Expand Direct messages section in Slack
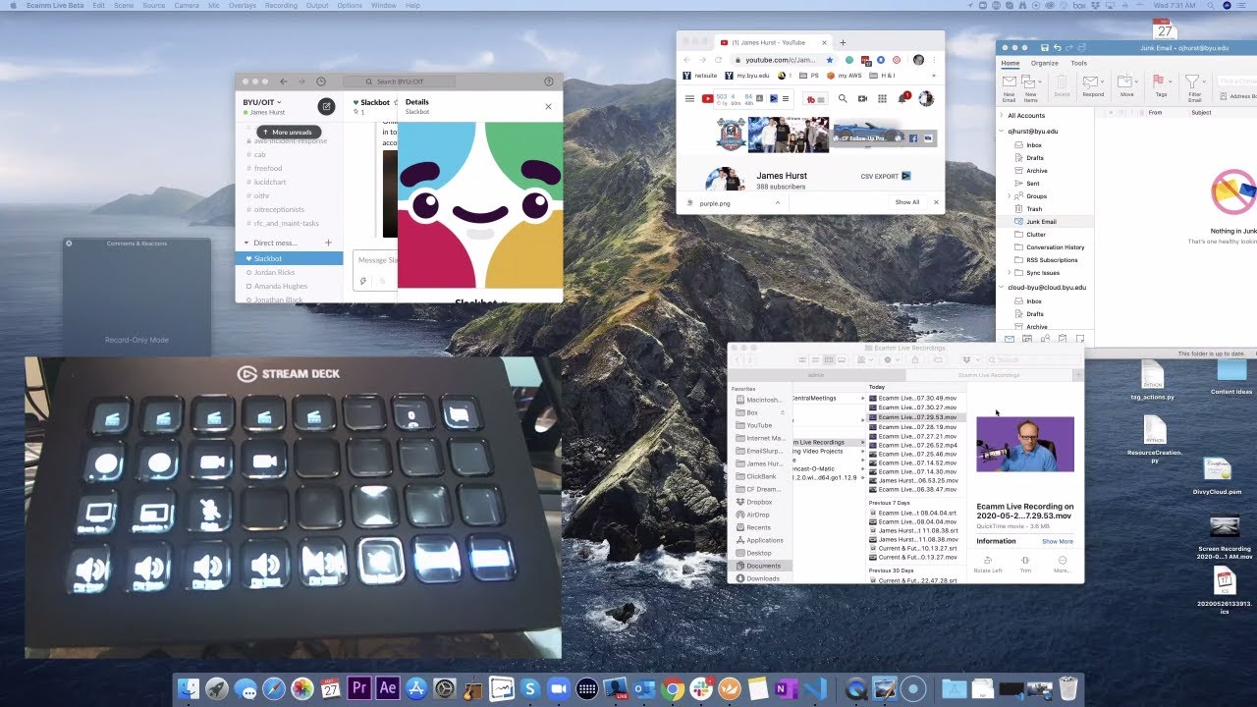The width and height of the screenshot is (1257, 707). pos(246,243)
